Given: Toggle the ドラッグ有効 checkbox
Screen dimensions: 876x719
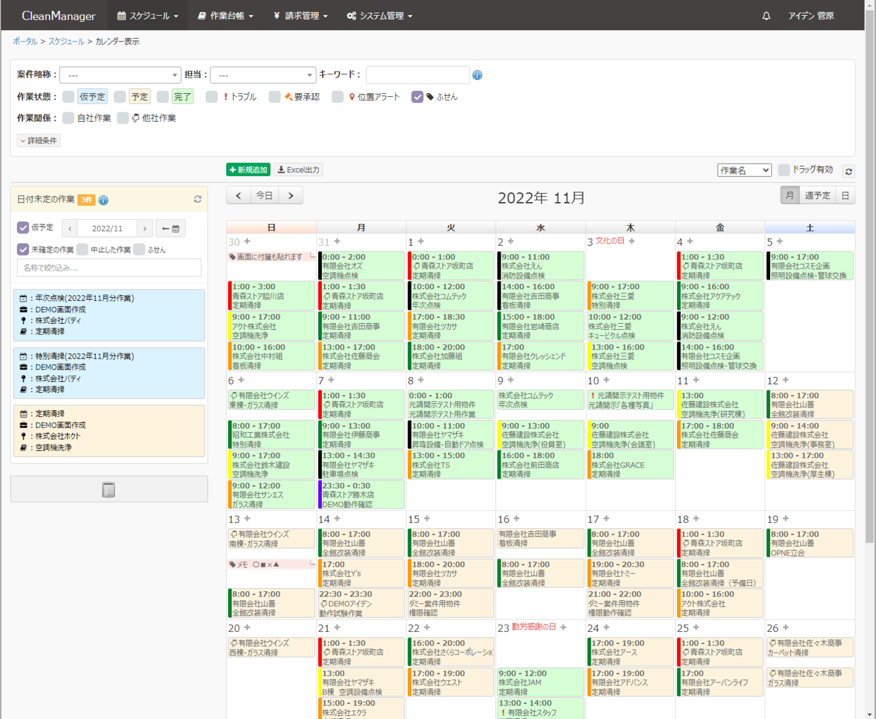Looking at the screenshot, I should click(x=784, y=170).
